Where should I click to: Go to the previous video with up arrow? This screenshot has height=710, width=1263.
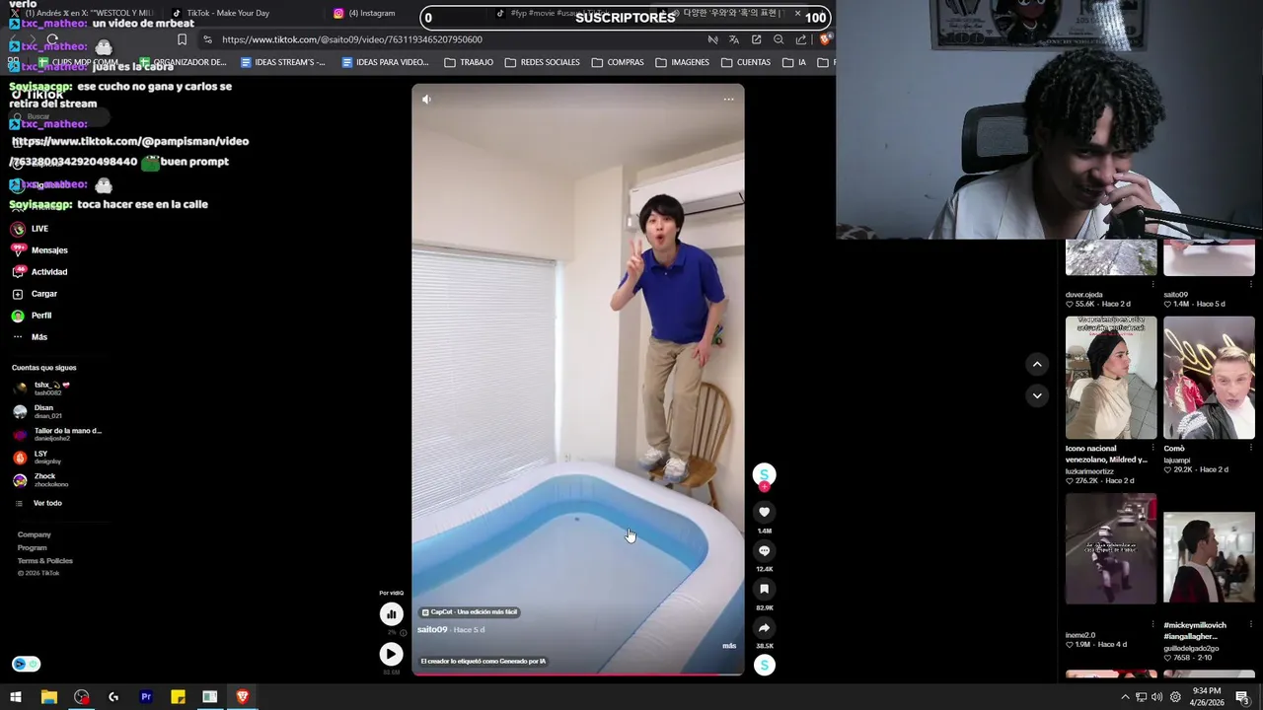pos(1037,364)
